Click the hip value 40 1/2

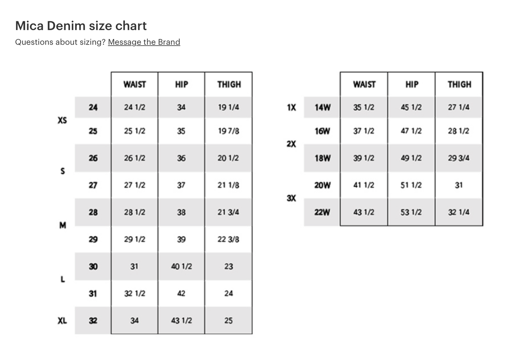[181, 266]
